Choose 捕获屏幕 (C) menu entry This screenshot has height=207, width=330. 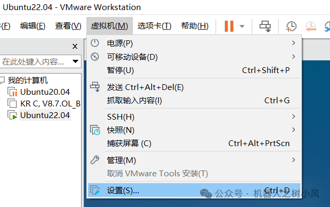194,143
